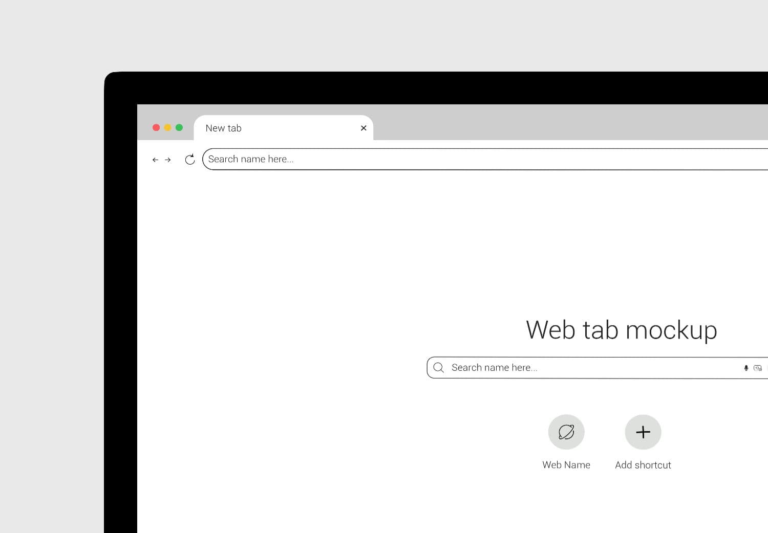Click the green maximize window dot

pos(179,127)
